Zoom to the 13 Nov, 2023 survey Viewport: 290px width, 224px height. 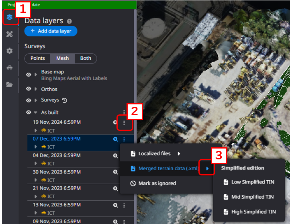pyautogui.click(x=116, y=205)
